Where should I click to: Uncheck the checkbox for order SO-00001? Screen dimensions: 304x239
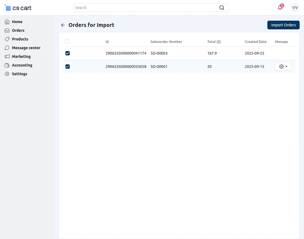click(68, 67)
